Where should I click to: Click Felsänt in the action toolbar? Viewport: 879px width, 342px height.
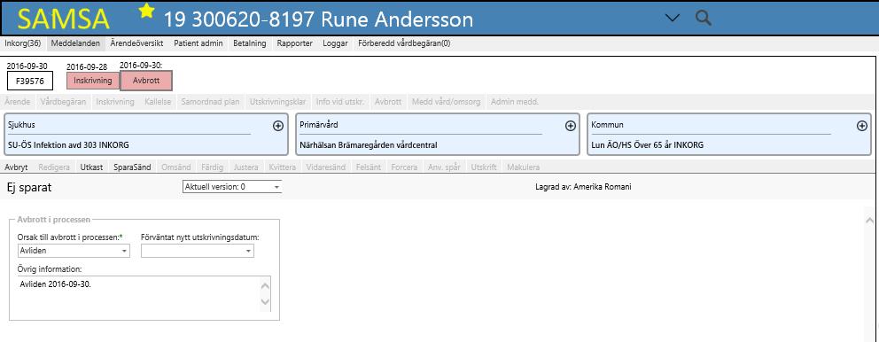tap(369, 167)
